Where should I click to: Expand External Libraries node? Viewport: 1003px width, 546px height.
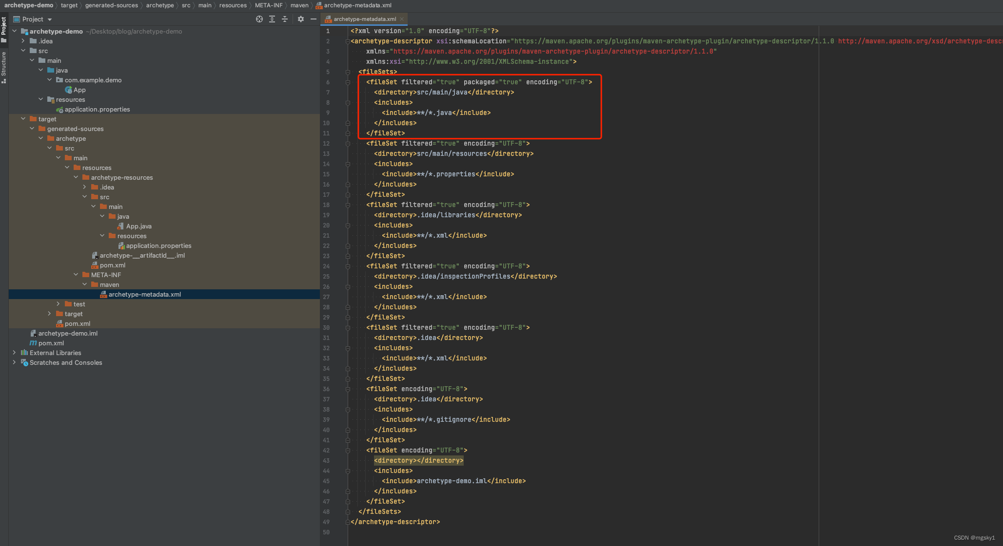14,353
